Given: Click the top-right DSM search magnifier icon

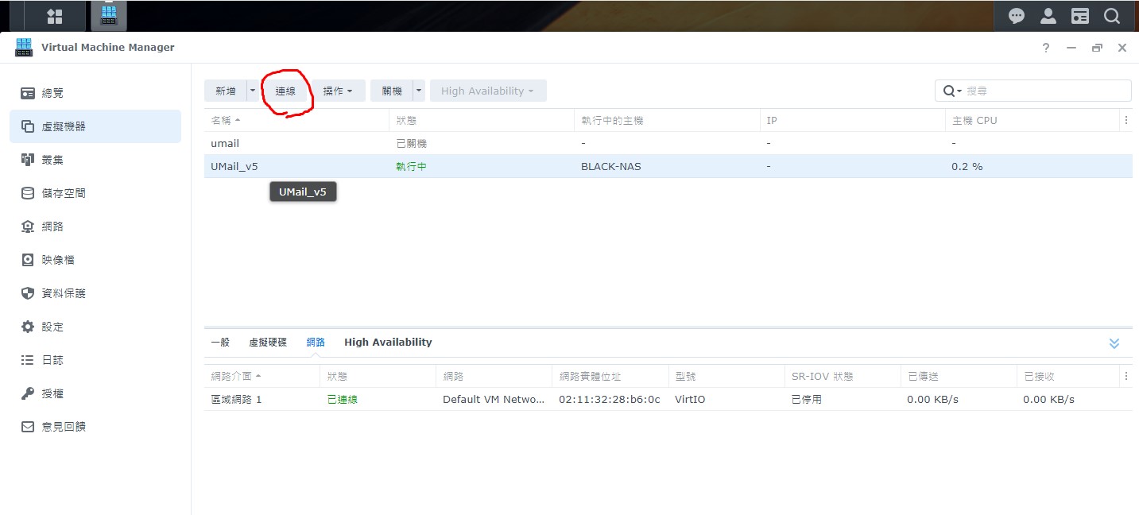Looking at the screenshot, I should [x=1111, y=16].
